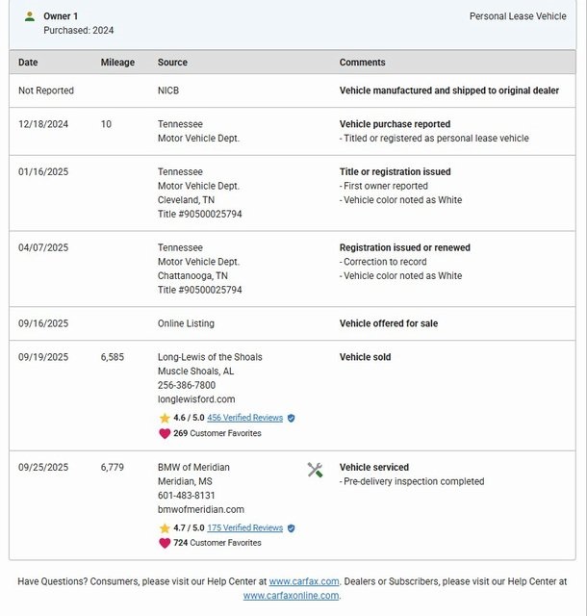587x616 pixels.
Task: Click verified shield badge next to 456 reviews
Action: [292, 418]
